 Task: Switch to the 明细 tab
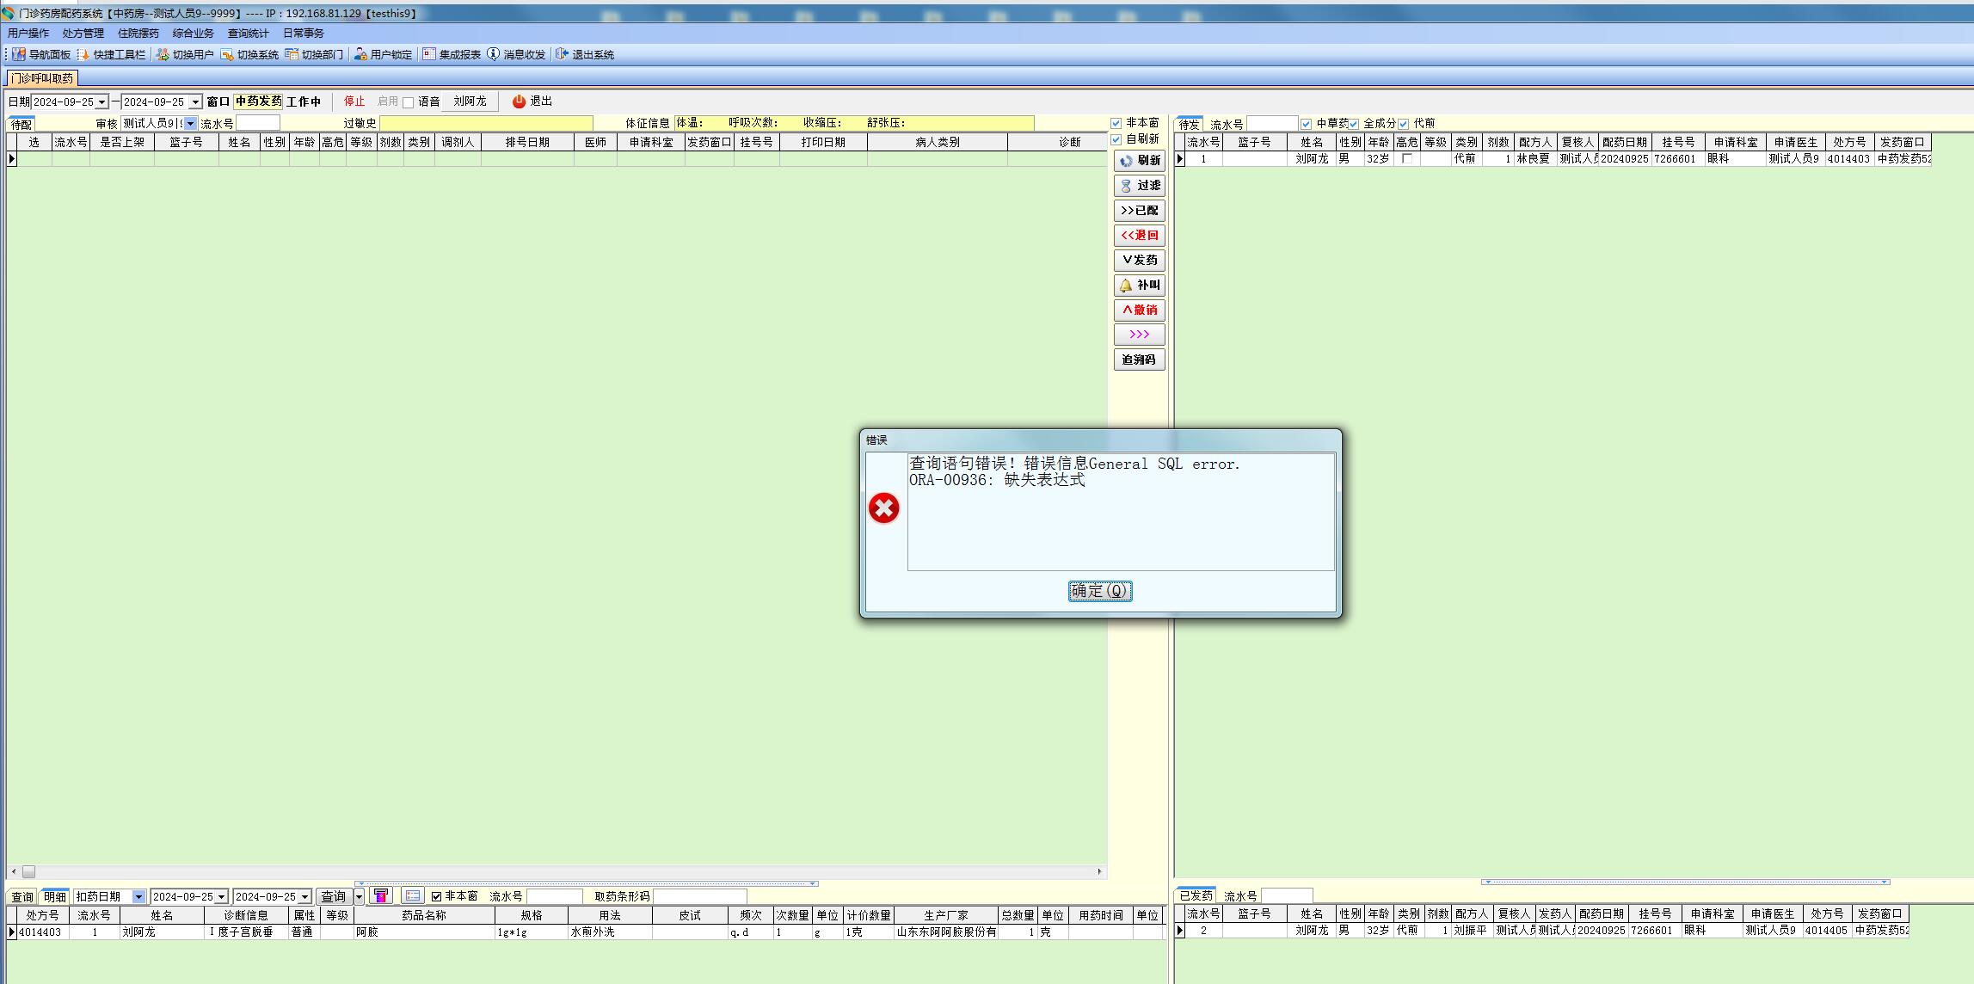pos(55,896)
